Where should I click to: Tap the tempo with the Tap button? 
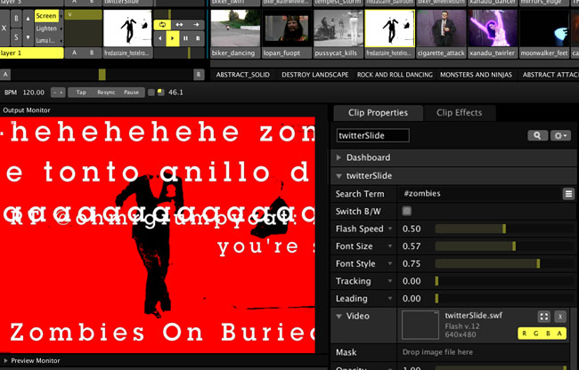point(81,92)
